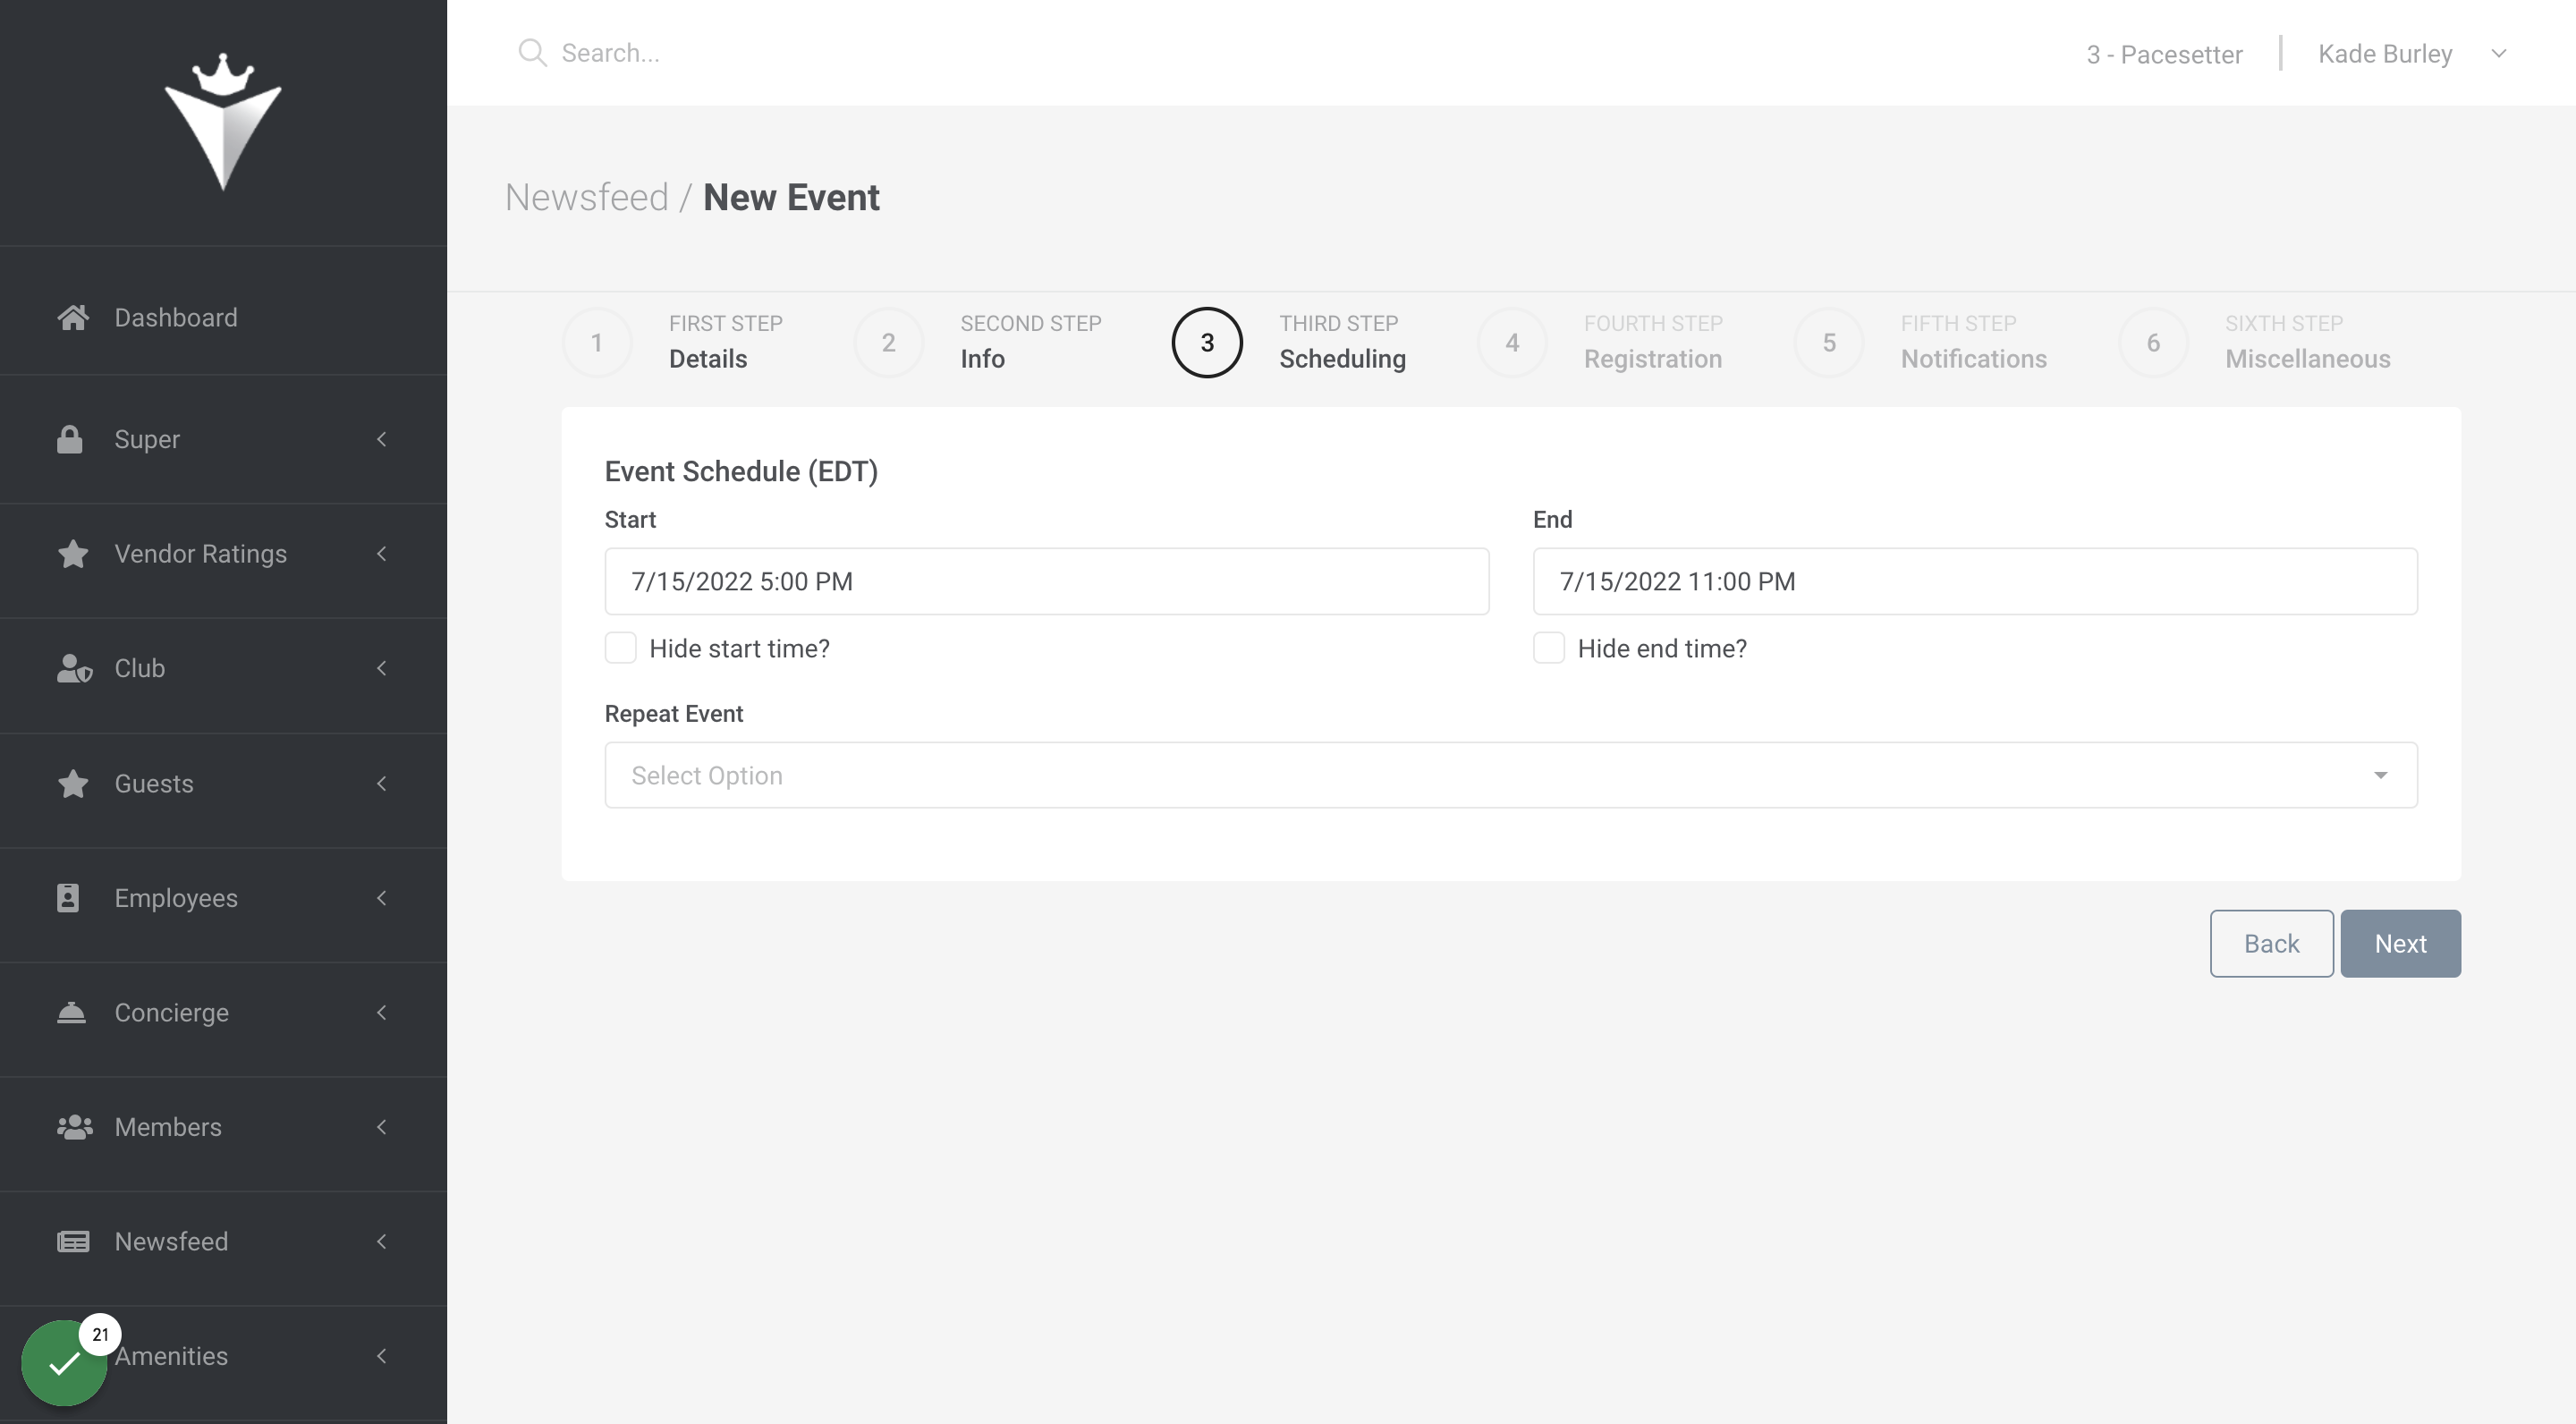This screenshot has height=1424, width=2576.
Task: Expand the Members menu chevron
Action: [381, 1127]
